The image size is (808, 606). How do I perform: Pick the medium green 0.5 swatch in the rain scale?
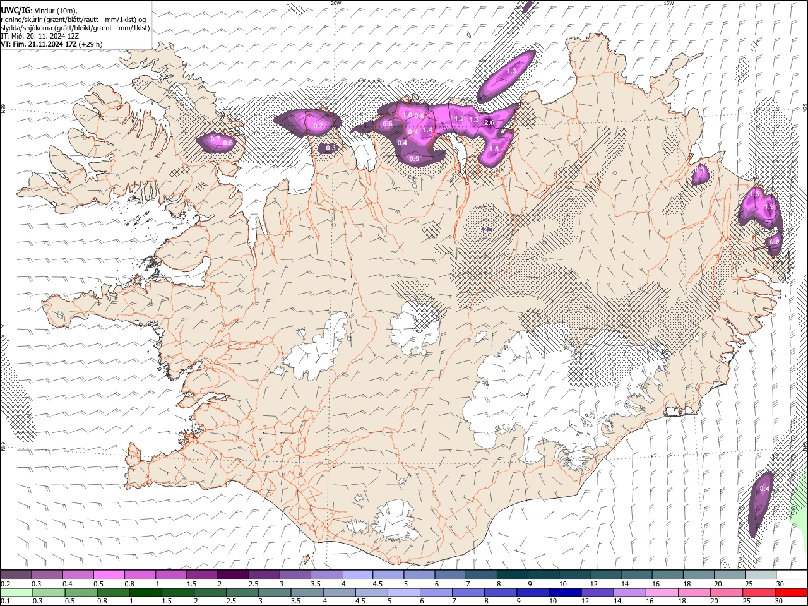pyautogui.click(x=81, y=592)
